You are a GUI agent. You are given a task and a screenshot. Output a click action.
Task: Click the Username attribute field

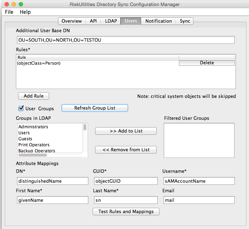click(x=199, y=181)
